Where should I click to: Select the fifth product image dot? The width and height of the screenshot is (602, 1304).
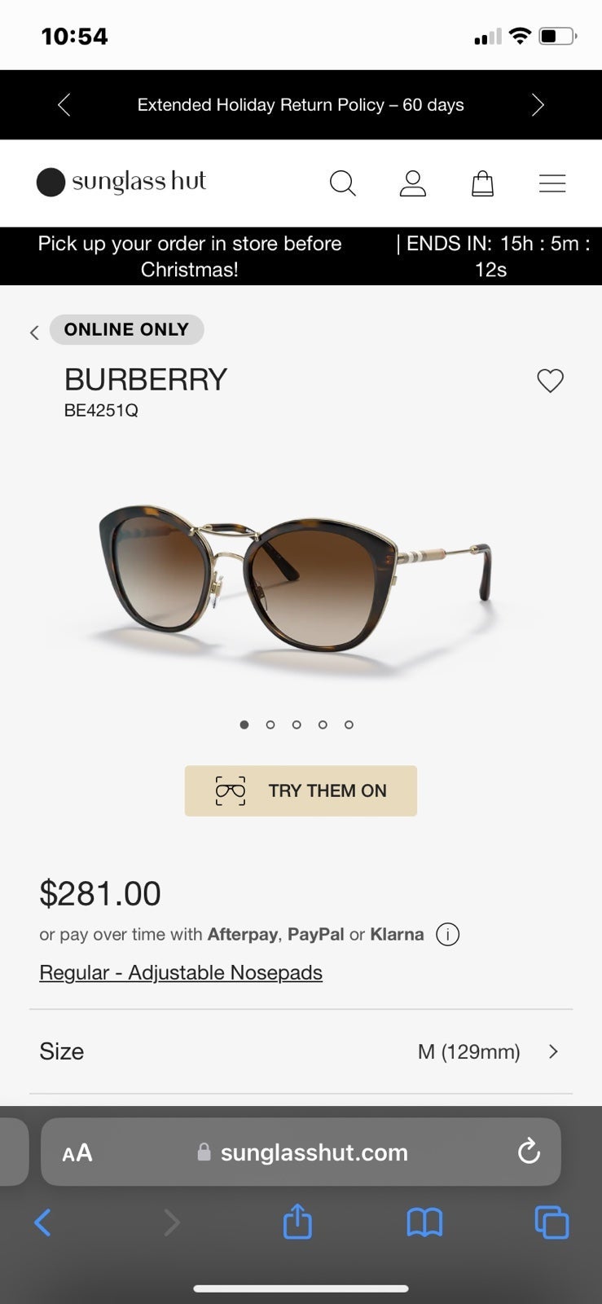(x=349, y=725)
